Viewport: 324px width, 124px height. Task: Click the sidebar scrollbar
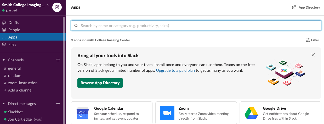64,70
